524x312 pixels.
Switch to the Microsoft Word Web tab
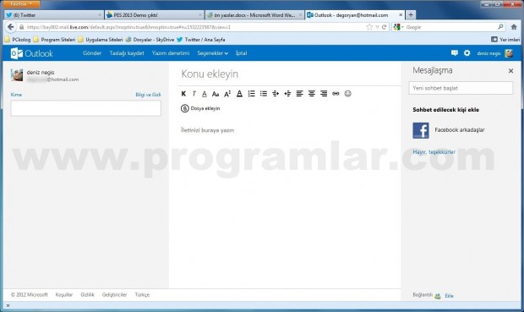(254, 15)
